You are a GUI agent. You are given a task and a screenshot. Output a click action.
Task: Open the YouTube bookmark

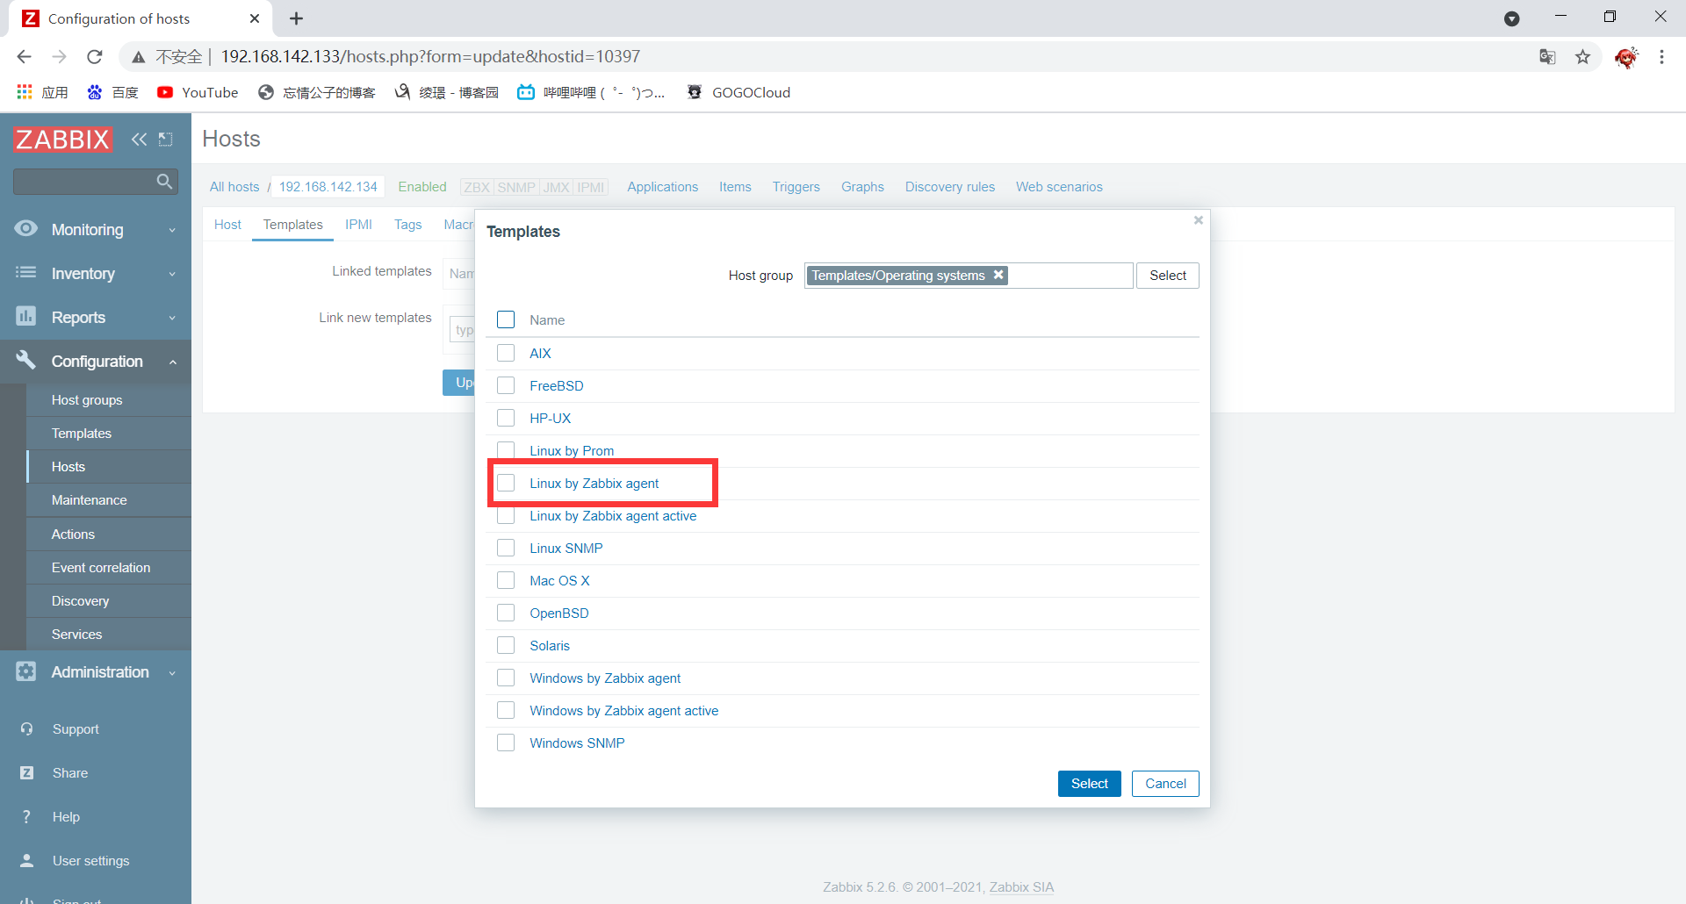pyautogui.click(x=198, y=92)
